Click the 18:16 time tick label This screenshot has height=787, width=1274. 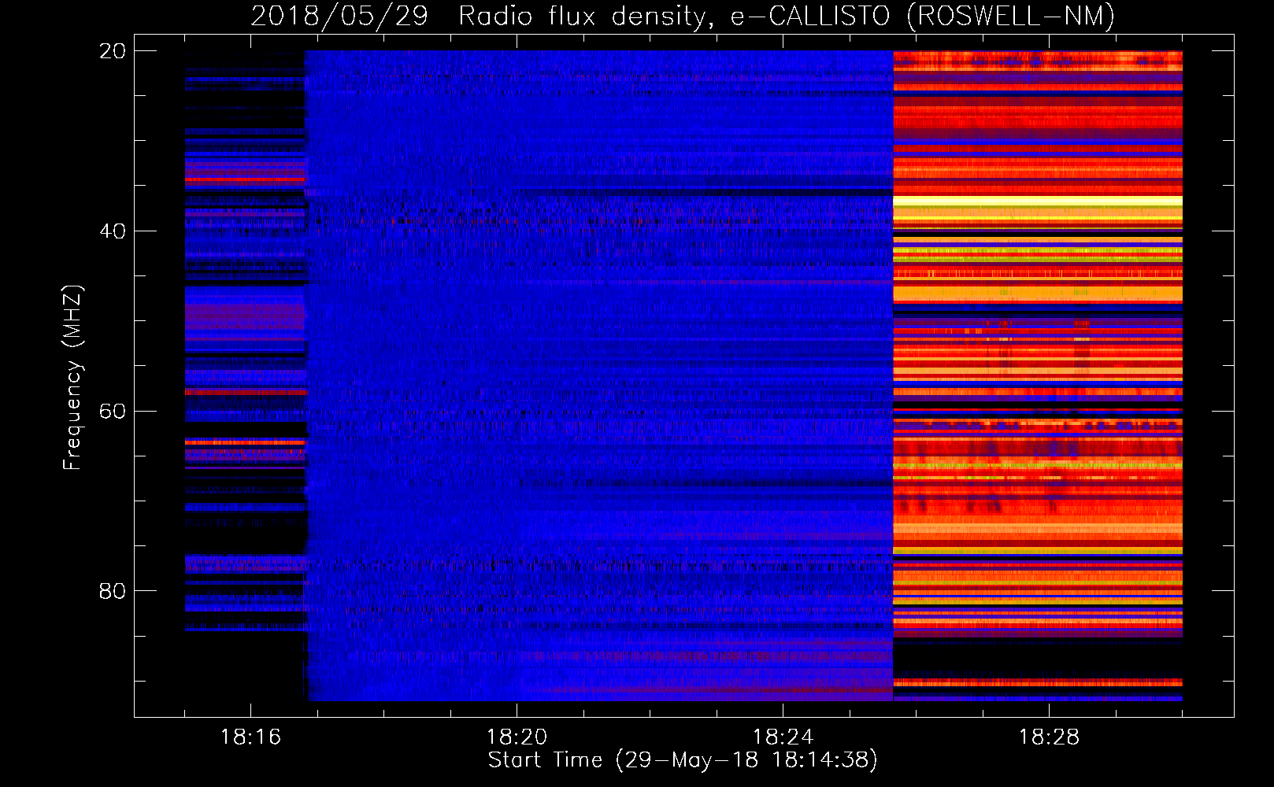pyautogui.click(x=250, y=737)
